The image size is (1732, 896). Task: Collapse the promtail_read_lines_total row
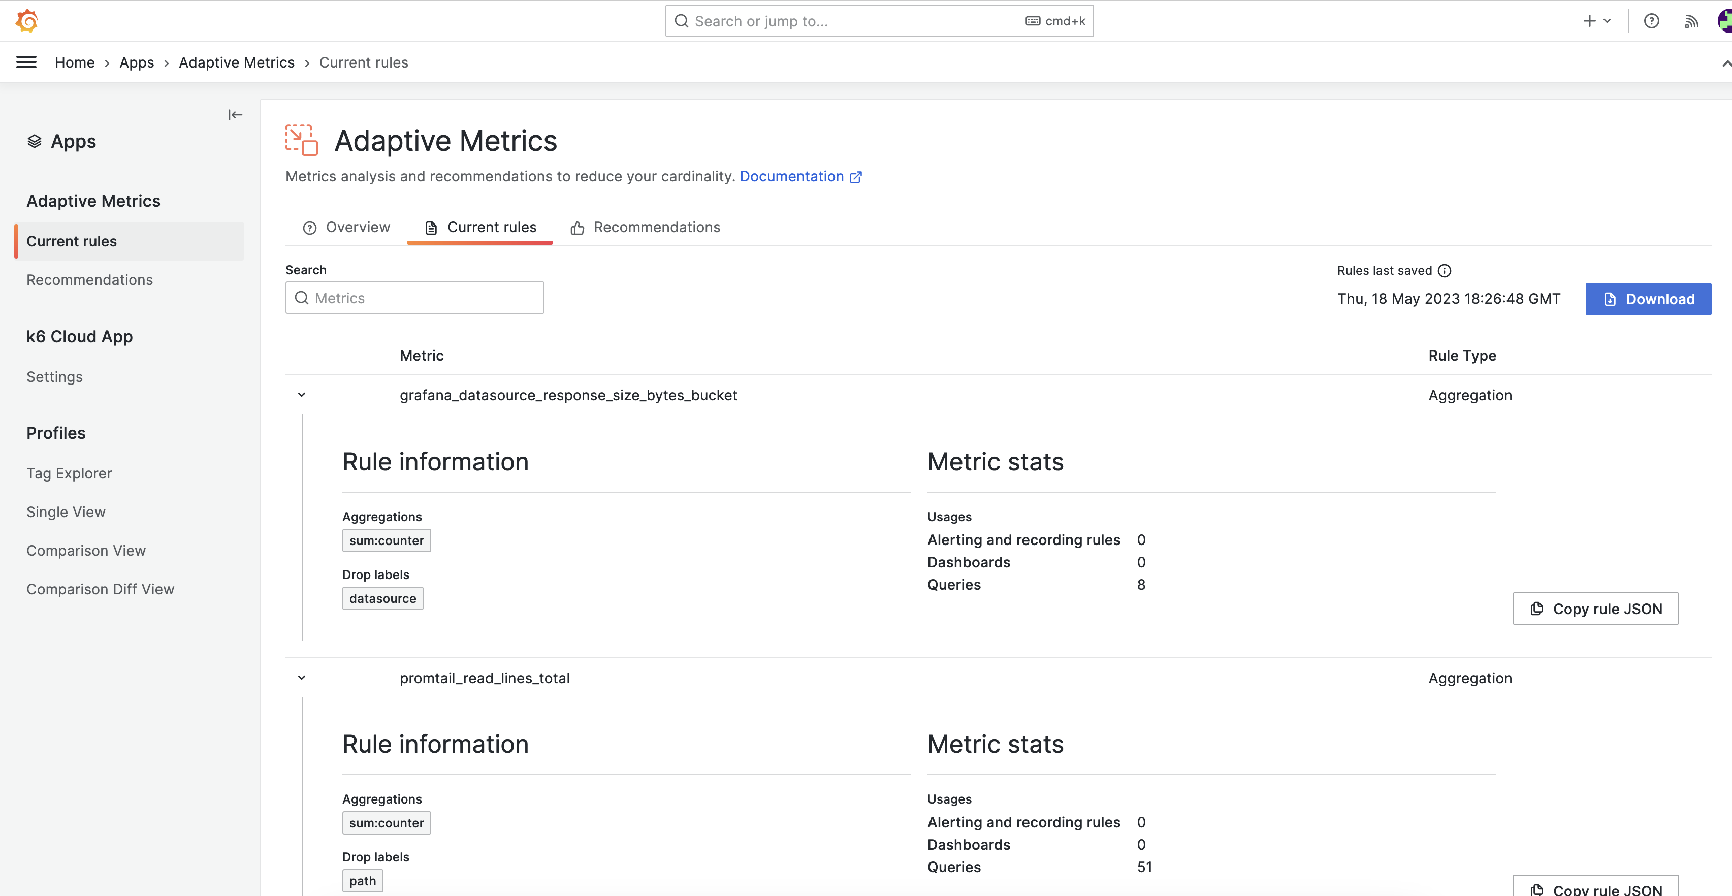coord(302,678)
